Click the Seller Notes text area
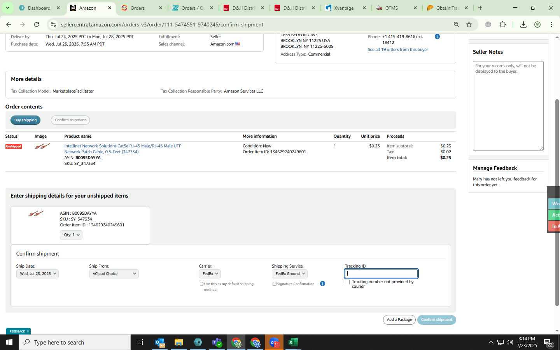This screenshot has width=560, height=350. click(508, 106)
